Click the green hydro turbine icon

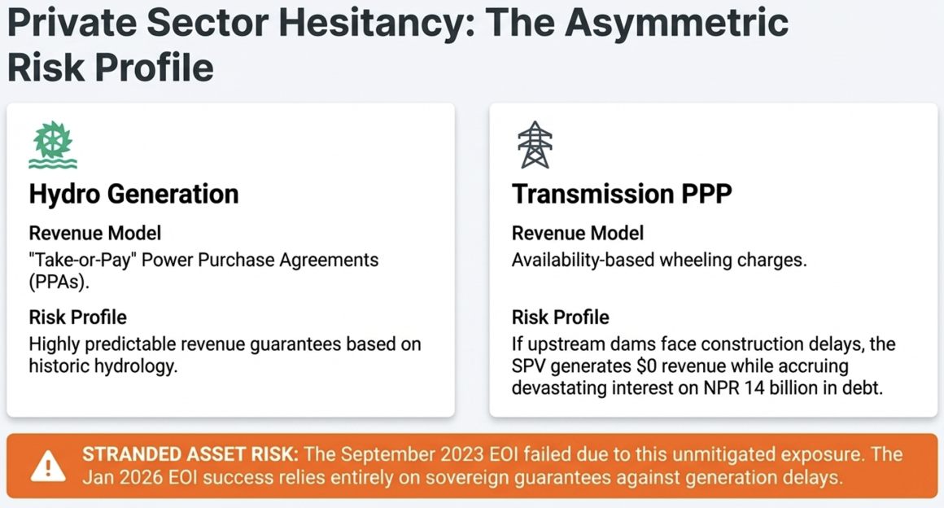pos(53,145)
